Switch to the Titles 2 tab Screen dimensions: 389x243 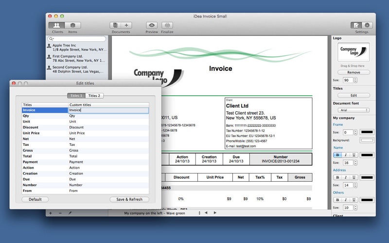pyautogui.click(x=94, y=96)
